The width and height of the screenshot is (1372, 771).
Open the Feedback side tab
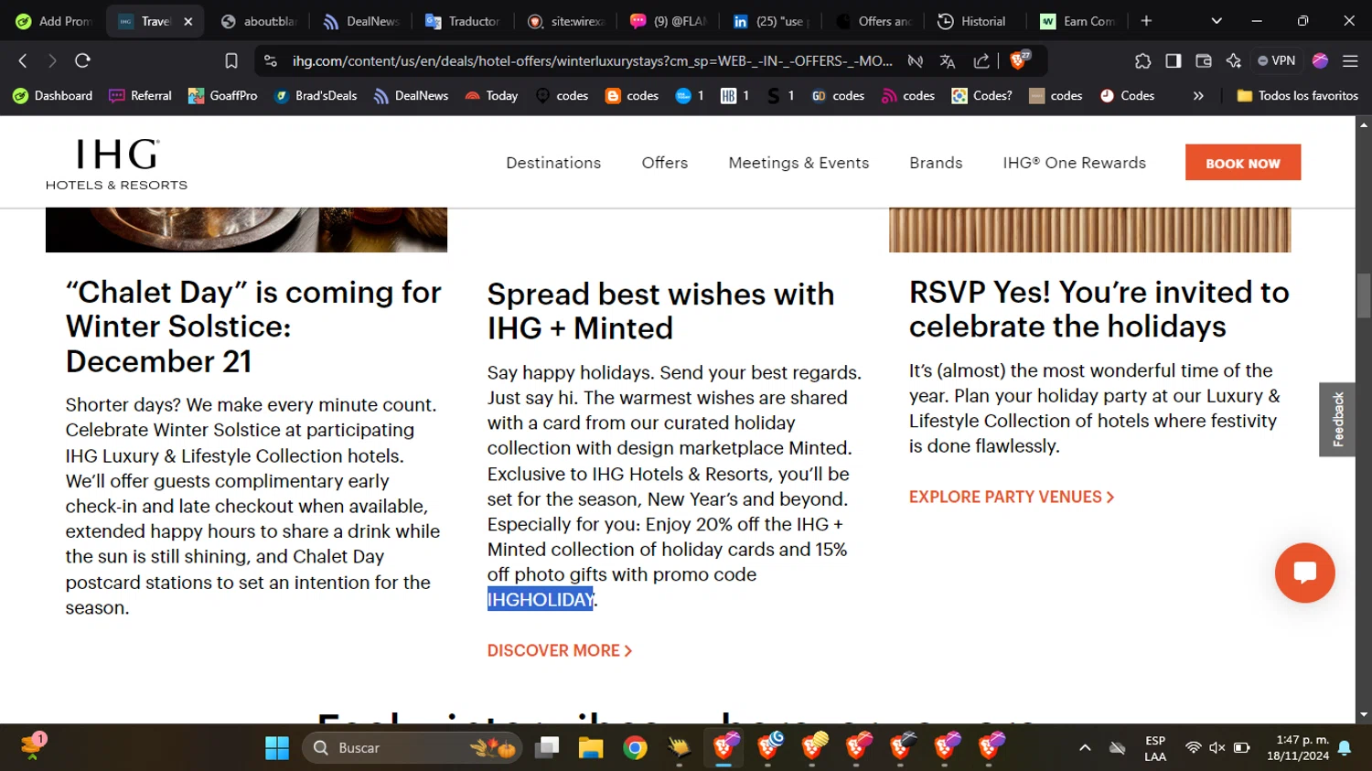pyautogui.click(x=1337, y=419)
